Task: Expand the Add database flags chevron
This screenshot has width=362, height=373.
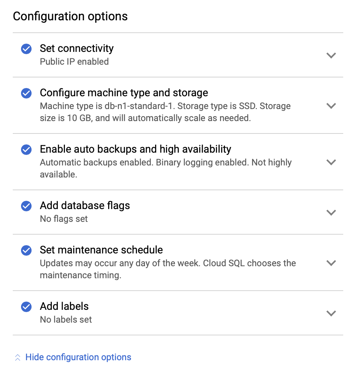Action: pyautogui.click(x=331, y=212)
